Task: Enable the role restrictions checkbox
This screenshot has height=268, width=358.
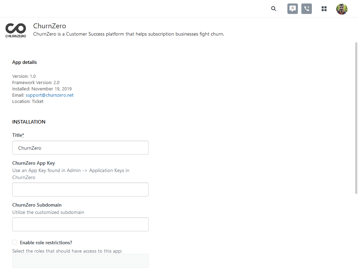Action: tap(15, 242)
